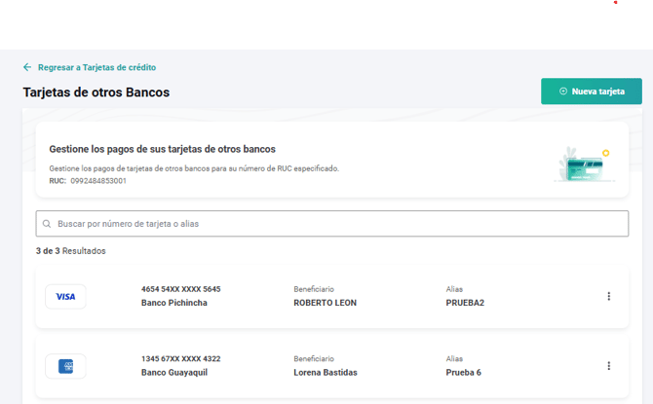Select card number 1345 67XX XXXX 4322
The height and width of the screenshot is (404, 653).
[x=180, y=359]
